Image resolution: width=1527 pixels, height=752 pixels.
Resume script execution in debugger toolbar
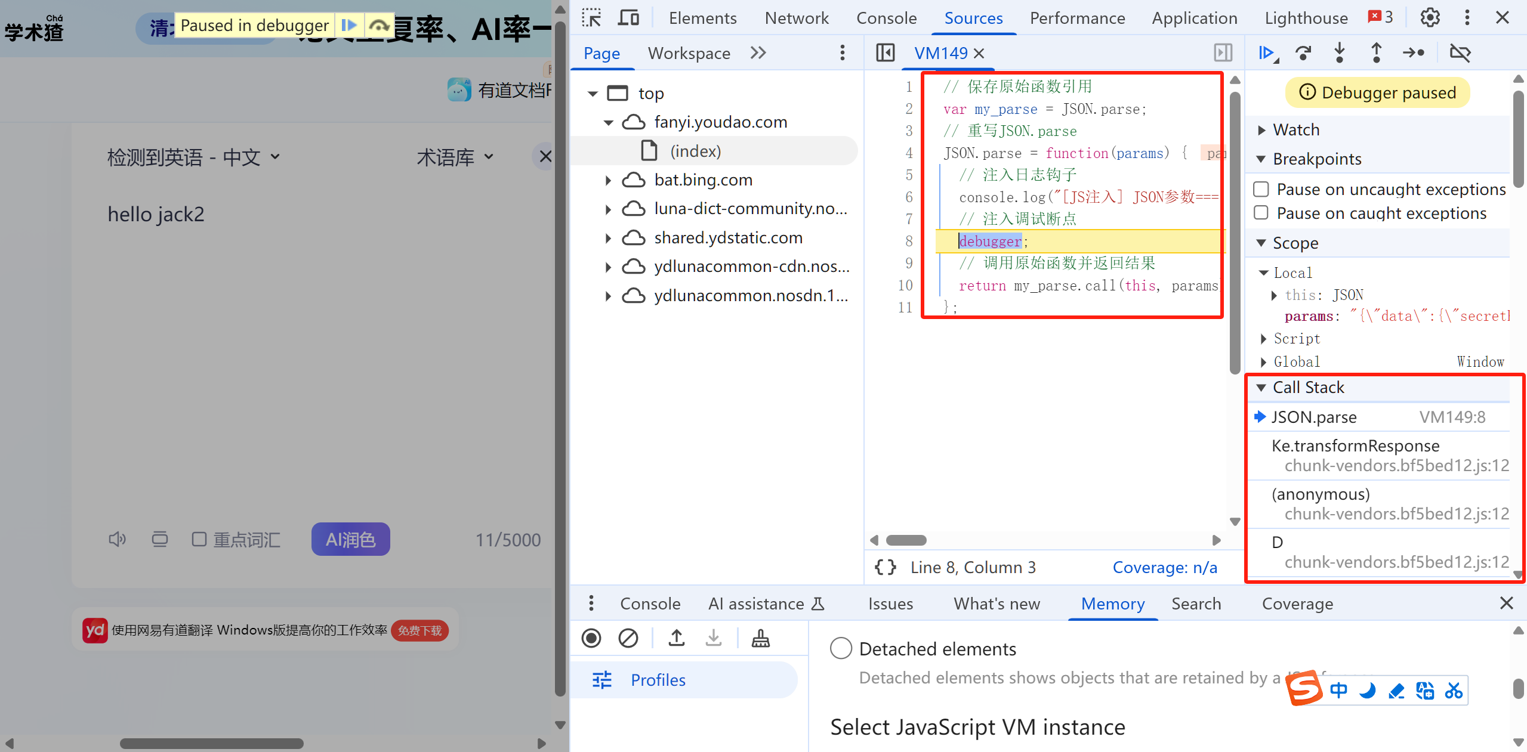(1266, 53)
